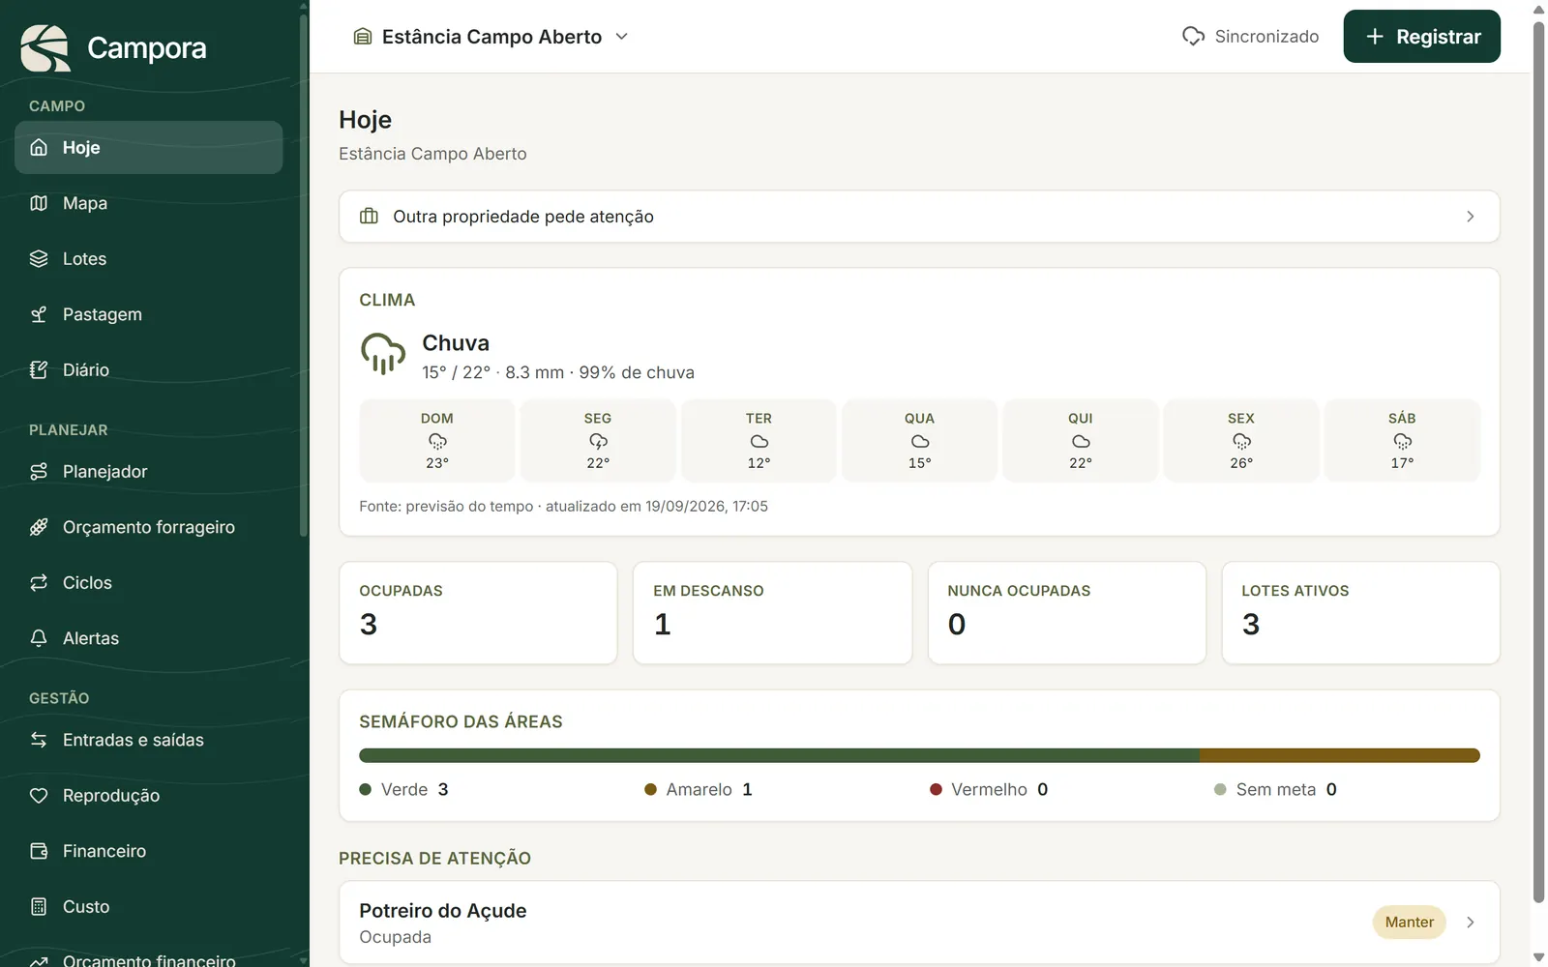Click the green segment of semáforo bar
1548x967 pixels.
point(779,755)
